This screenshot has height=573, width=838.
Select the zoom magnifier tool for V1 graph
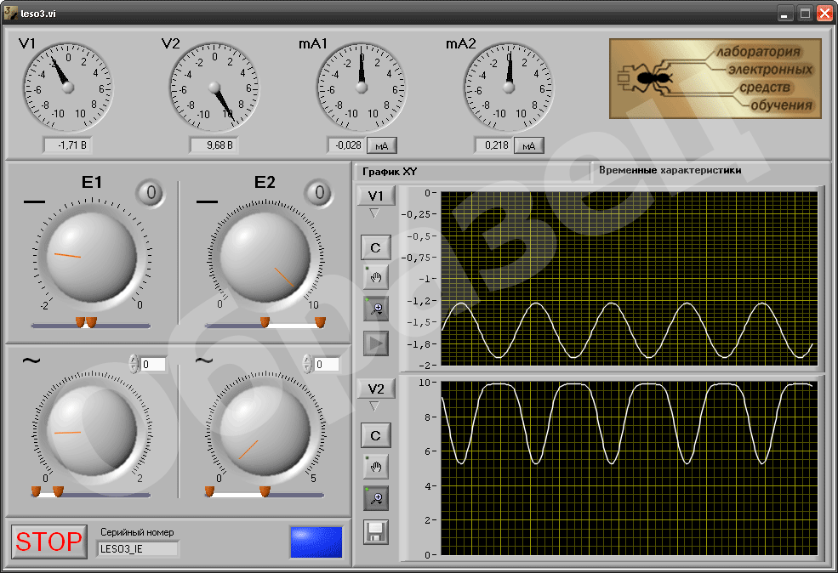click(376, 309)
